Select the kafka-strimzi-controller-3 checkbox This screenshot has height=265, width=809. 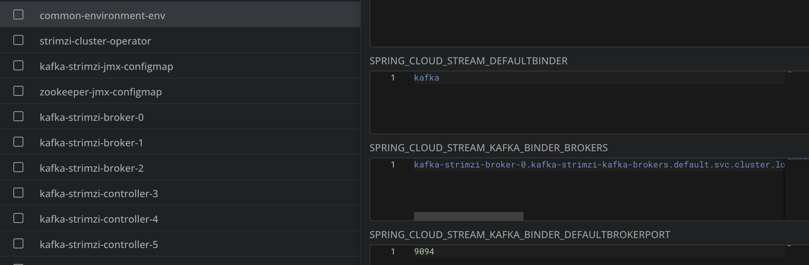(x=18, y=193)
